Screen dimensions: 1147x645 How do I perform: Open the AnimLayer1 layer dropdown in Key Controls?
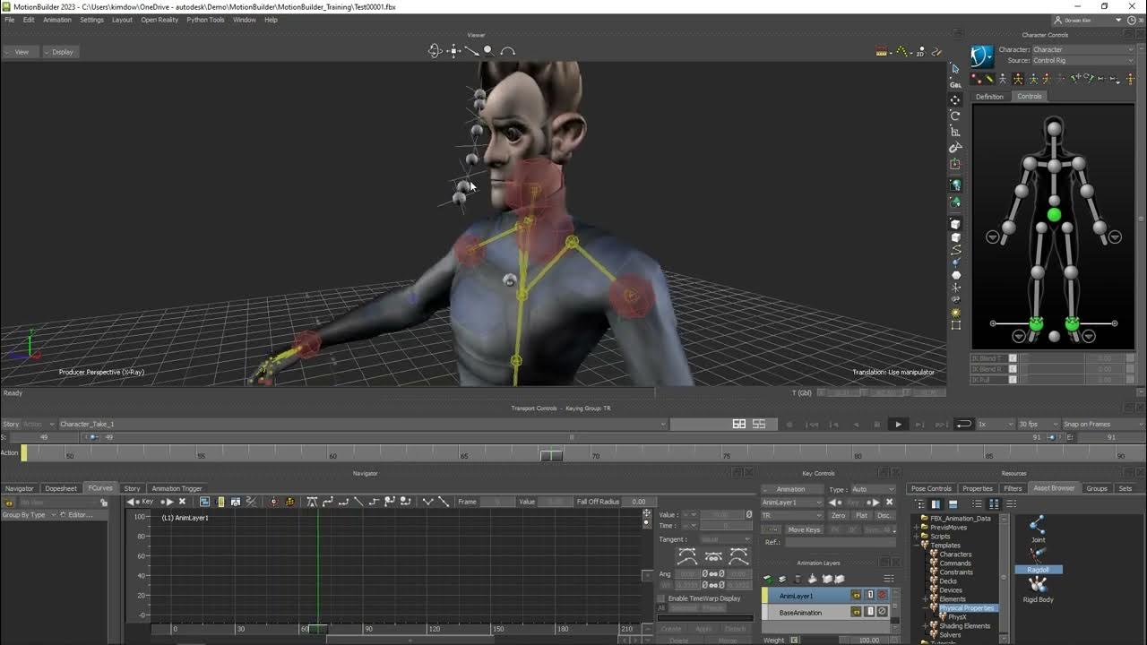pos(791,503)
